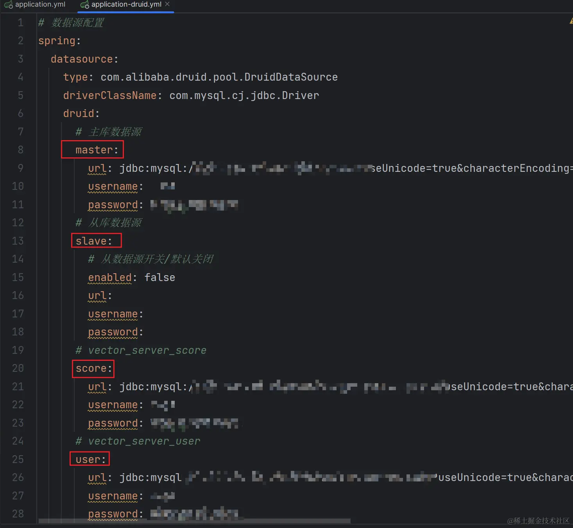Close the application-druid.yml tab
573x528 pixels.
pyautogui.click(x=168, y=4)
